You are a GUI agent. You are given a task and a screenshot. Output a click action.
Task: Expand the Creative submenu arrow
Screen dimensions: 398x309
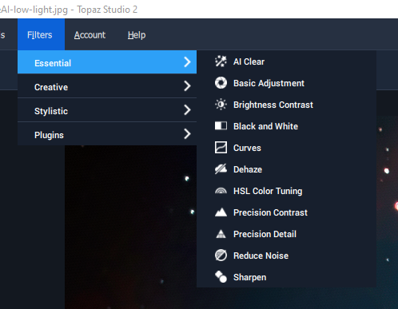(x=187, y=86)
